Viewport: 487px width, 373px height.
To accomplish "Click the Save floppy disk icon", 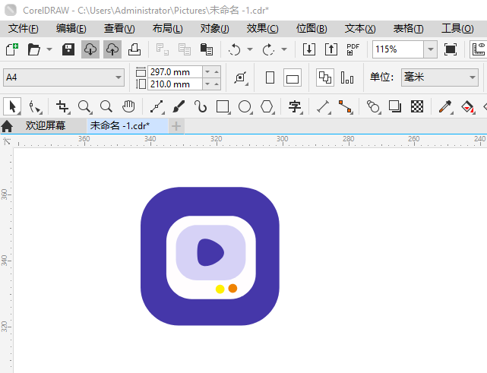I will click(68, 49).
